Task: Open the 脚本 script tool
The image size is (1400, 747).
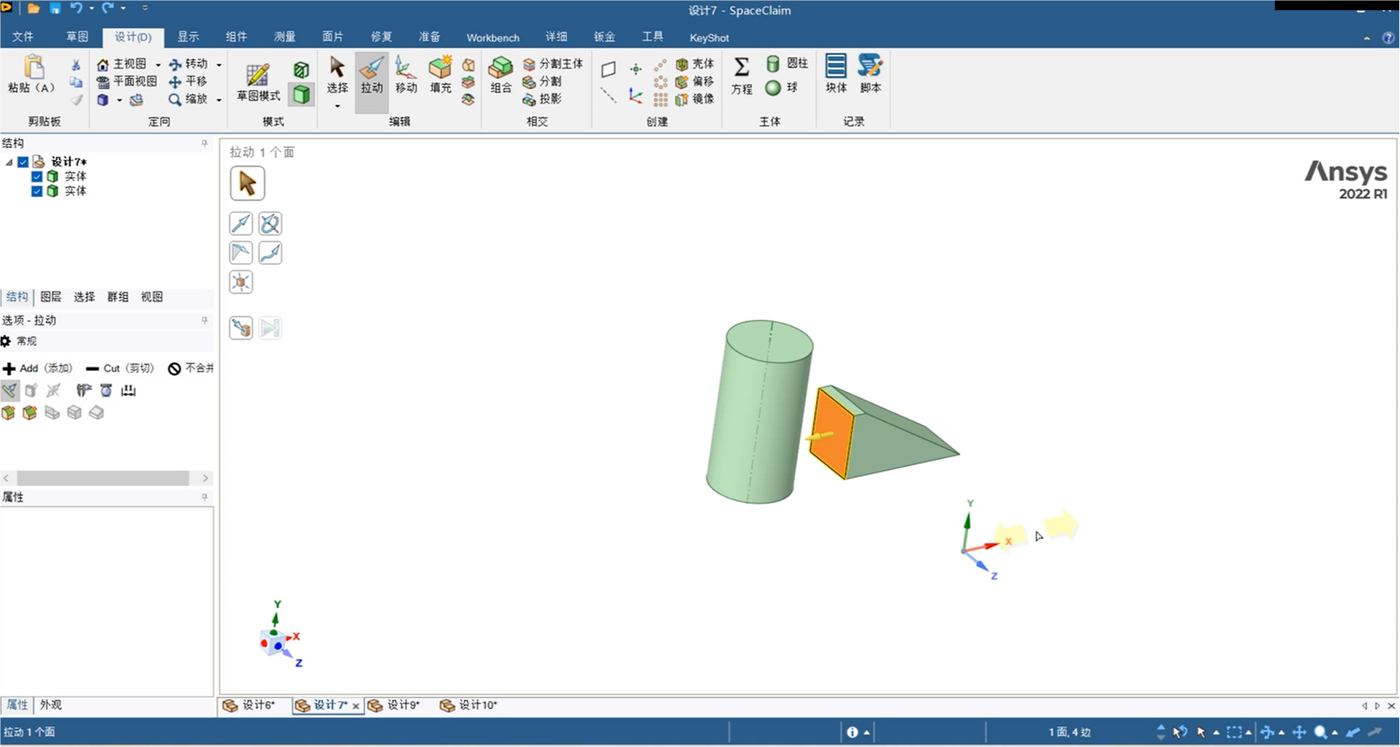Action: [x=870, y=74]
